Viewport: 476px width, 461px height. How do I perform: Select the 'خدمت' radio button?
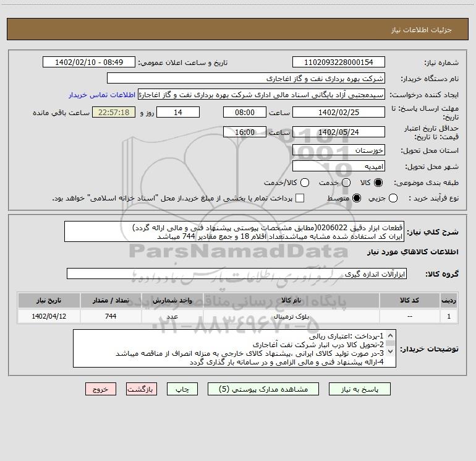(346, 183)
